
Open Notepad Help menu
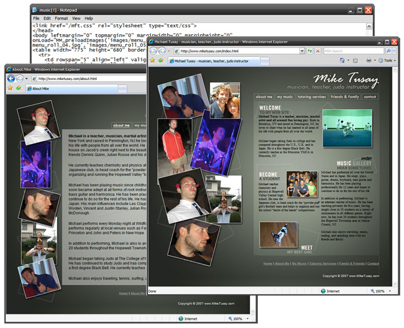89,18
